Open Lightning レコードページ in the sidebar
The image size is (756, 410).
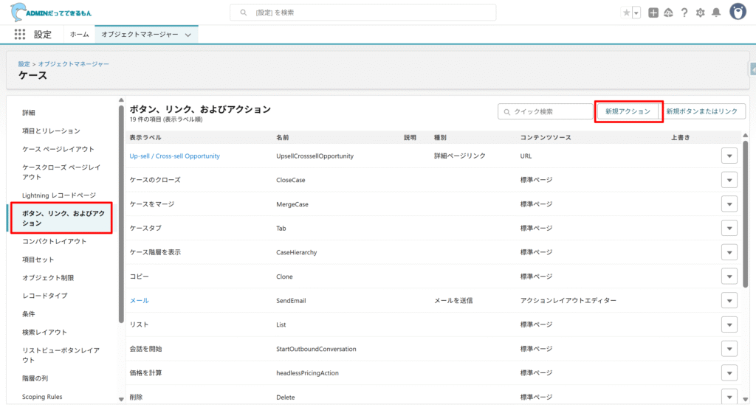coord(59,195)
